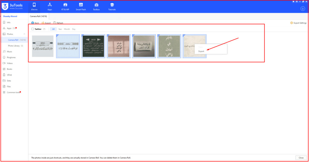Open Export Settings gear

(x=298, y=23)
